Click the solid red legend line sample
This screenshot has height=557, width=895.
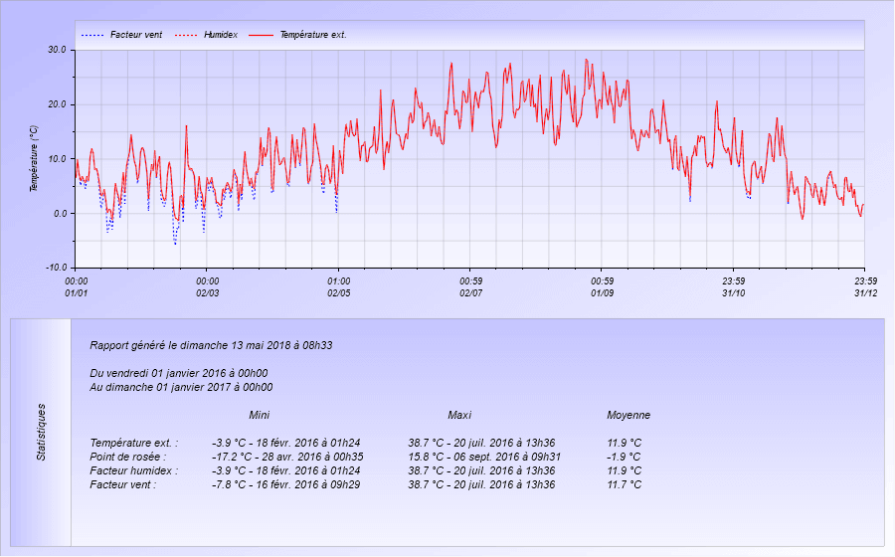[x=260, y=35]
